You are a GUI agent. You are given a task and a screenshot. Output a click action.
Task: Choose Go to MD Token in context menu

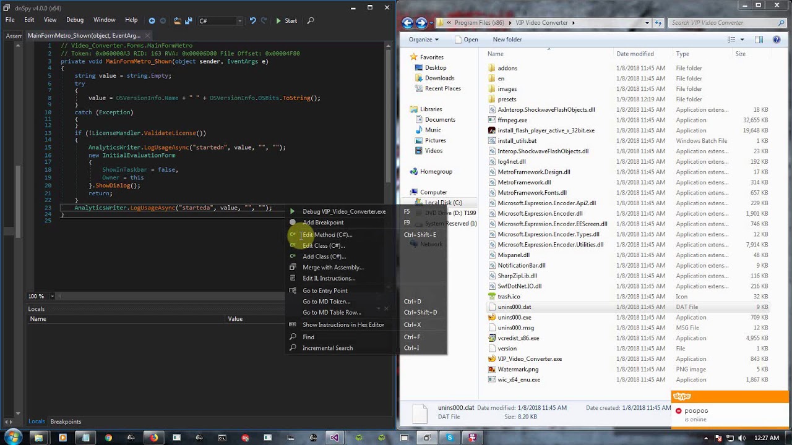326,302
